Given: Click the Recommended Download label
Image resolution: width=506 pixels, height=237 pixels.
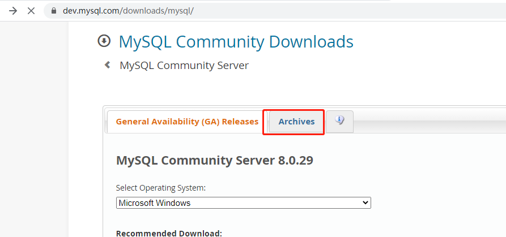Looking at the screenshot, I should click(169, 233).
